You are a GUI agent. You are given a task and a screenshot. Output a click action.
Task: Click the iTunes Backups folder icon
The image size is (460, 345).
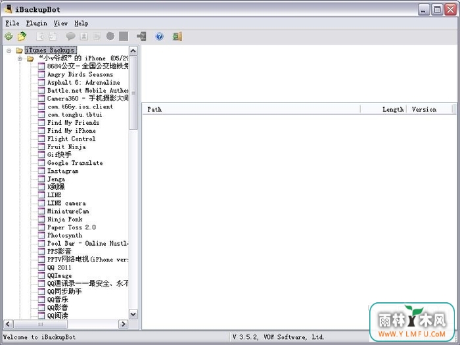pos(19,51)
